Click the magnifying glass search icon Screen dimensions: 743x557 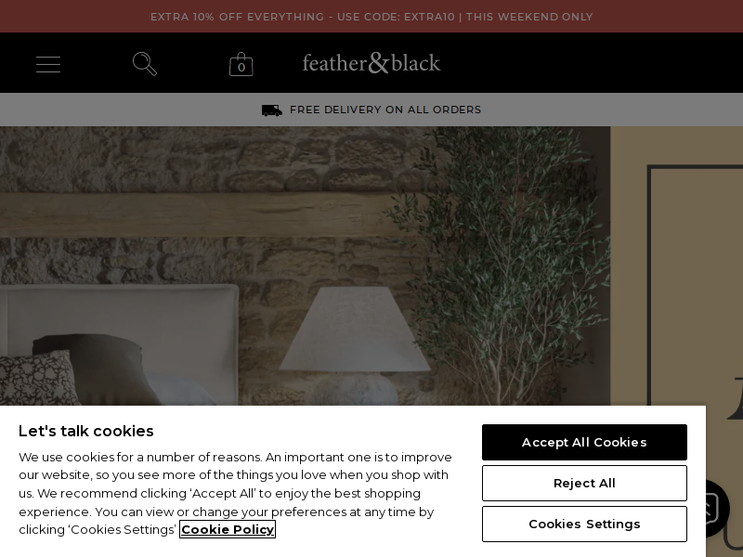pos(145,64)
